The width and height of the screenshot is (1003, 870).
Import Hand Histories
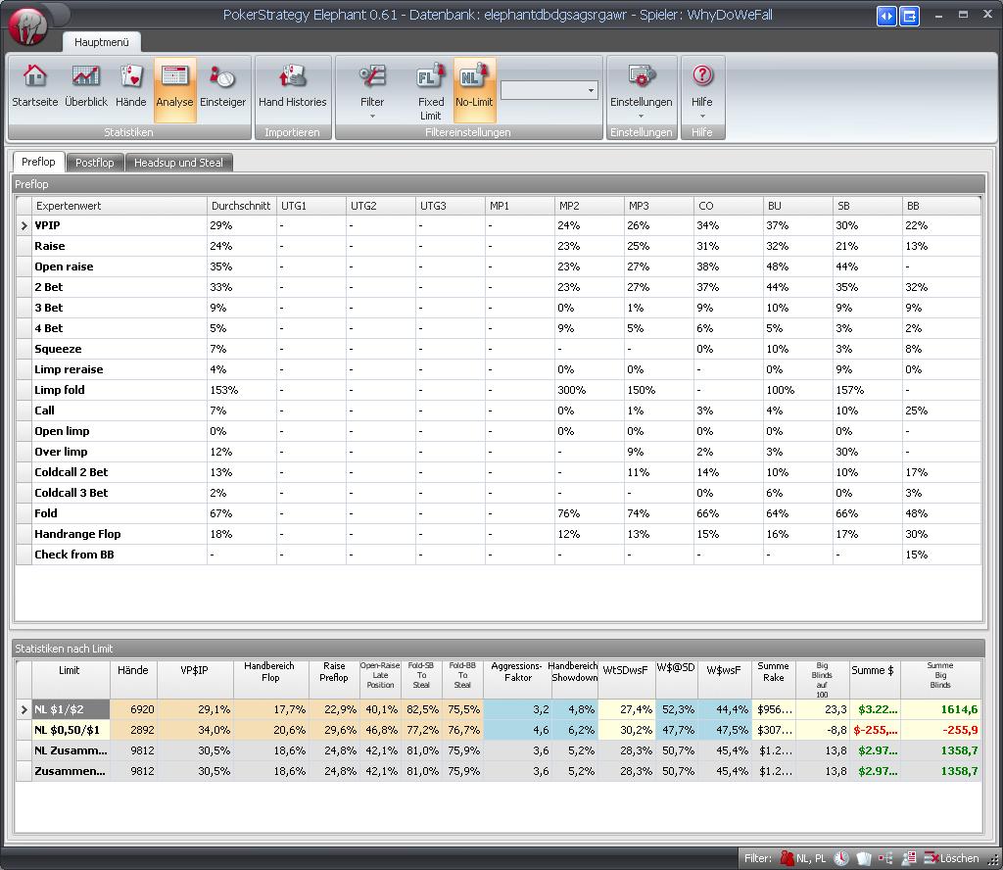292,87
